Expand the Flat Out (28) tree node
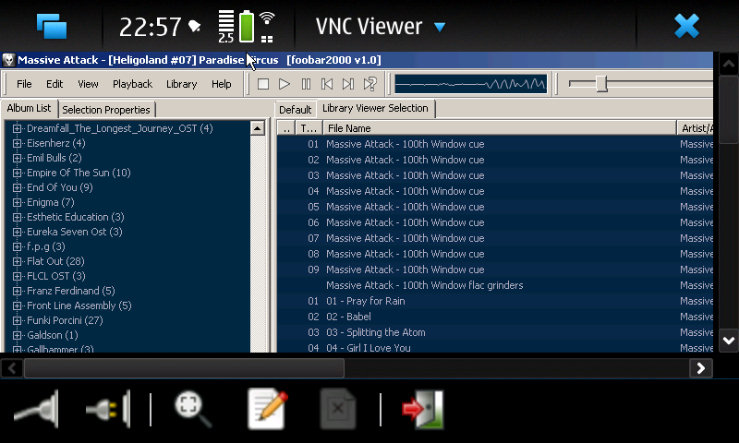The width and height of the screenshot is (739, 443). pos(17,261)
